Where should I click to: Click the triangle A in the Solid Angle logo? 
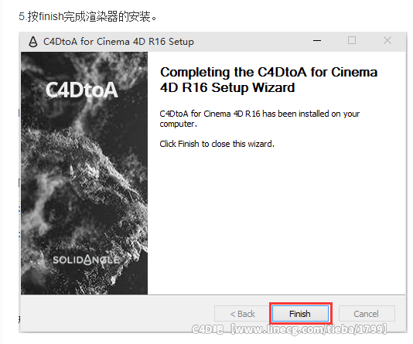pos(87,260)
